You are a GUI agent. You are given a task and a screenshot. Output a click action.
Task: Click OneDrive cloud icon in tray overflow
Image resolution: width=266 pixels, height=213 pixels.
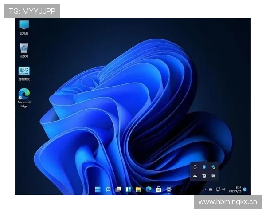click(195, 176)
